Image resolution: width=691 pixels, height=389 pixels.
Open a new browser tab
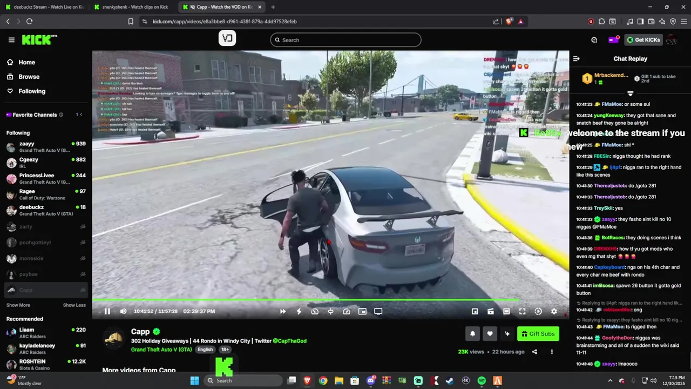(x=273, y=7)
